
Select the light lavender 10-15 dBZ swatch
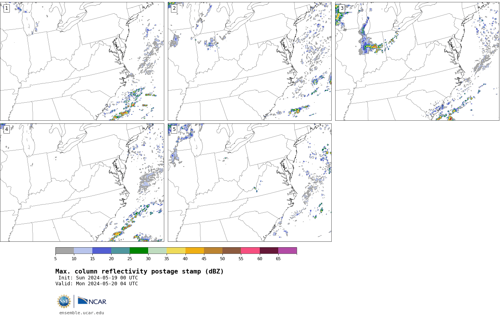83,251
